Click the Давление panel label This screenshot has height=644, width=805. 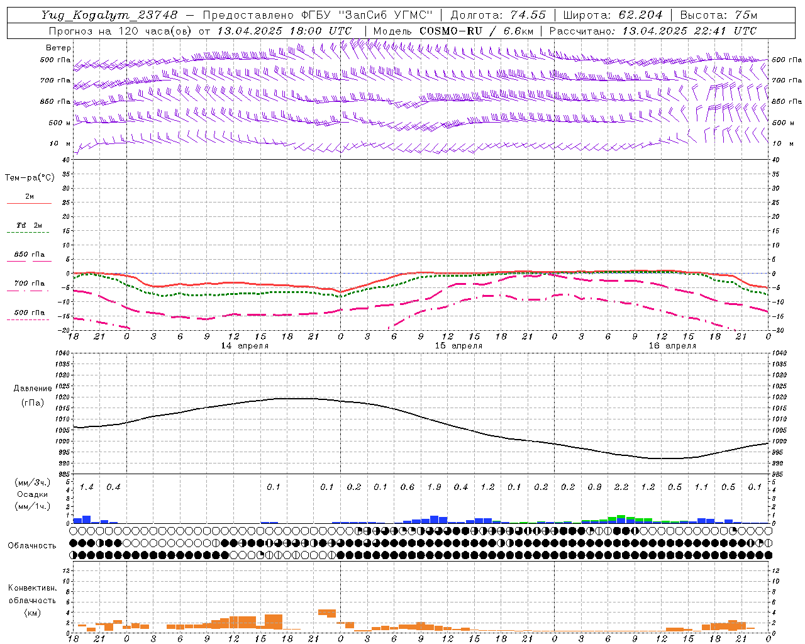[x=33, y=389]
